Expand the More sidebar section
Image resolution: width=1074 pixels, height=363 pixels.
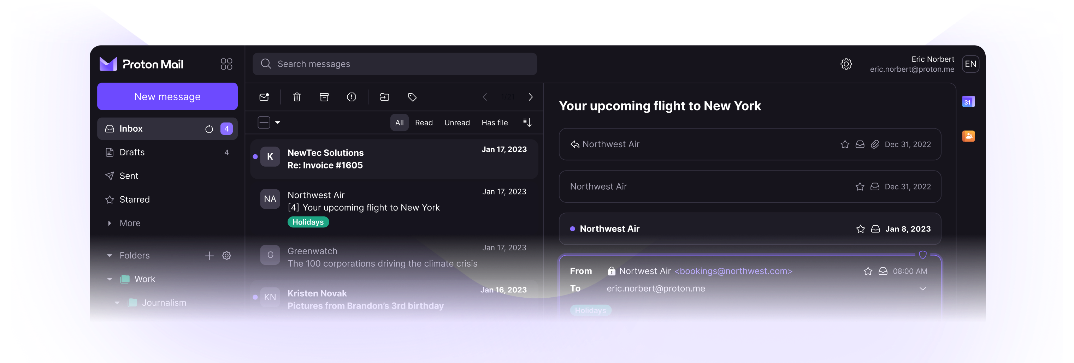[x=109, y=223]
